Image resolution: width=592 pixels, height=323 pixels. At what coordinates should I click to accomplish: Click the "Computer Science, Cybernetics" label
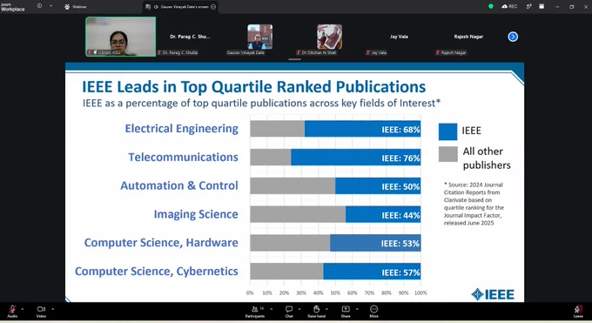point(157,272)
